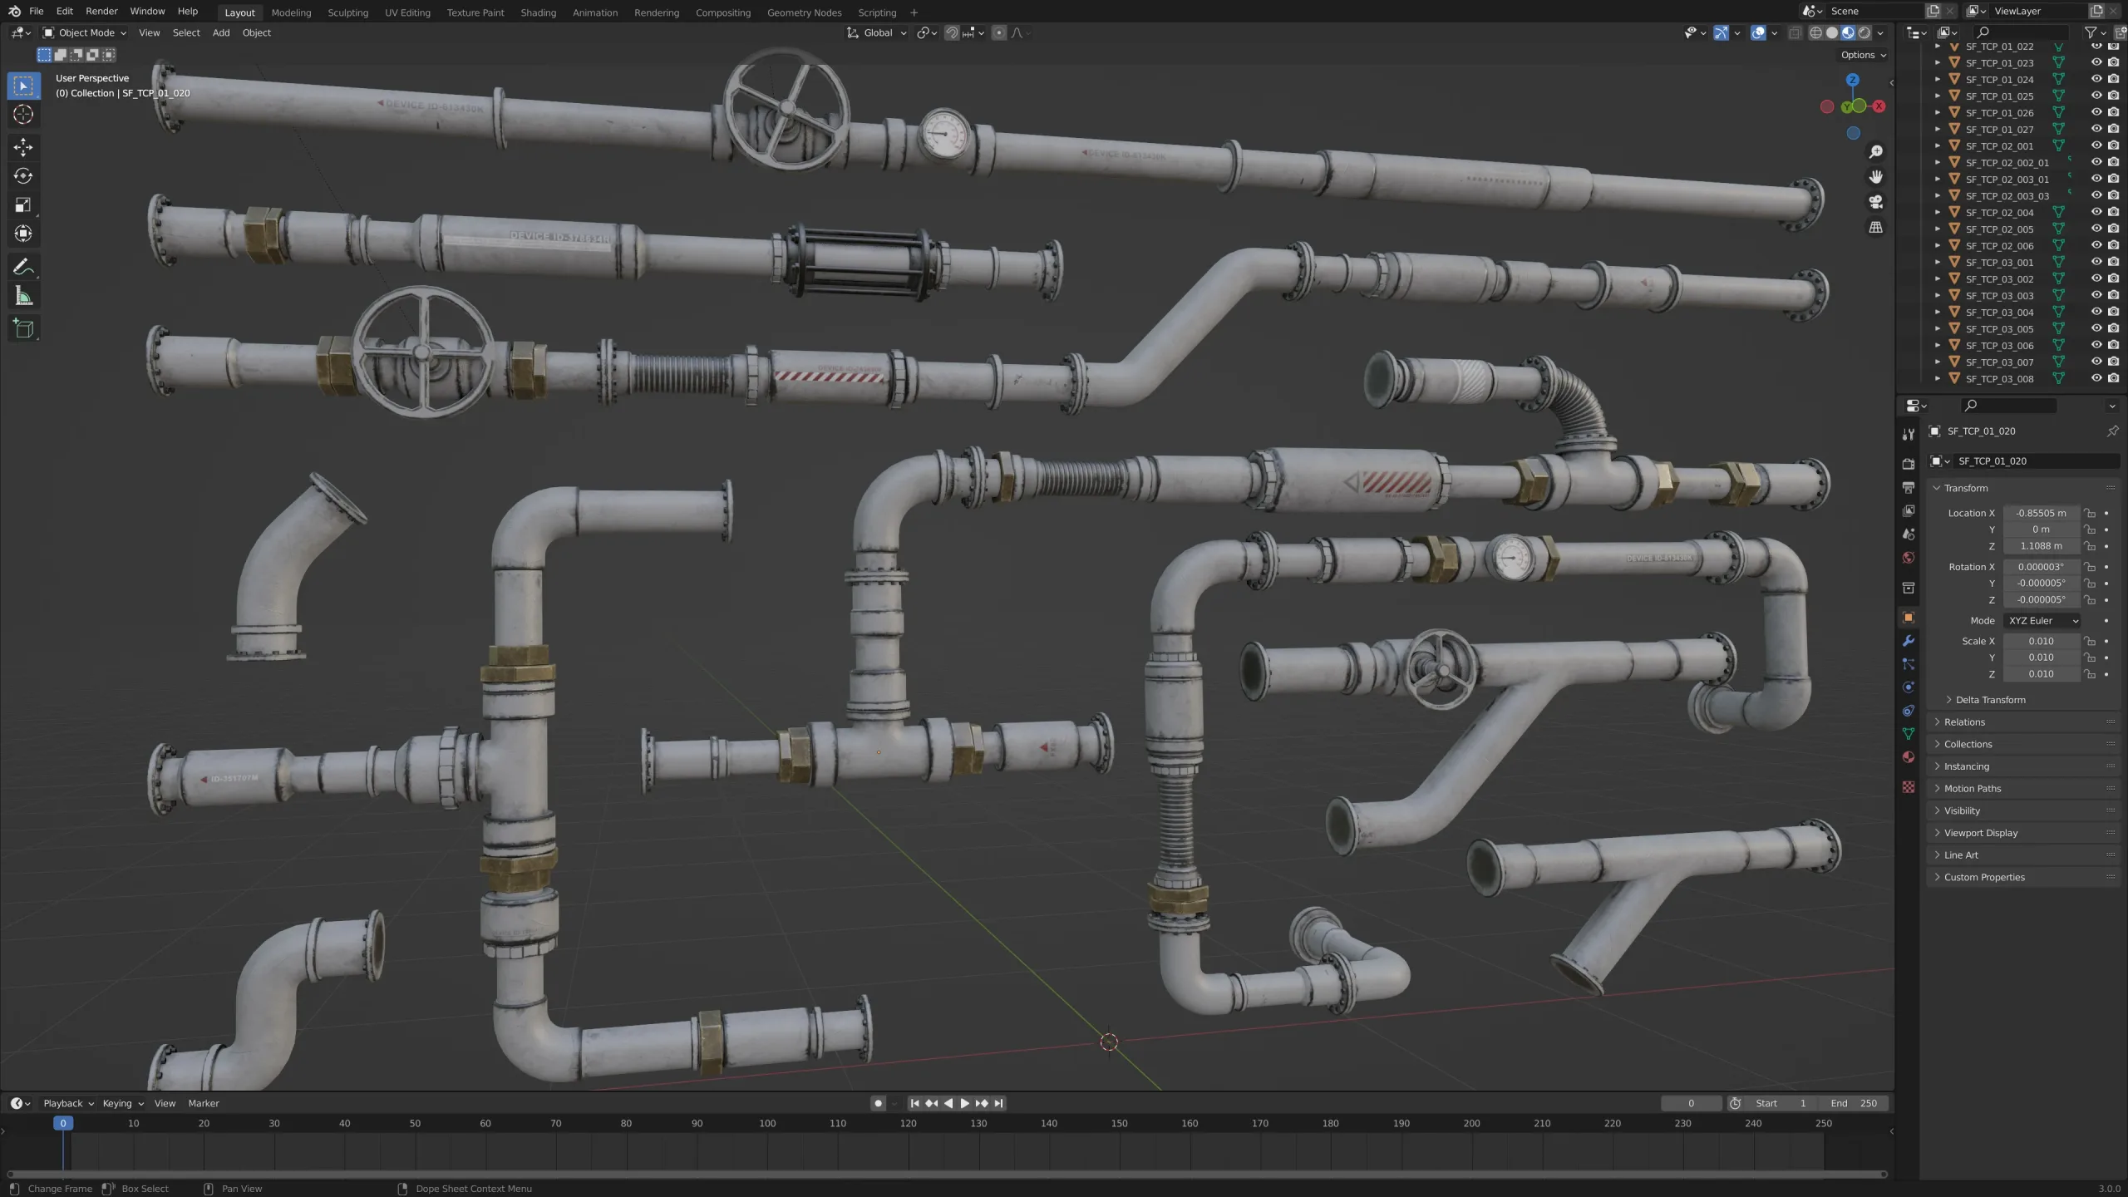Open the Material properties tab
This screenshot has height=1197, width=2128.
pyautogui.click(x=1908, y=757)
